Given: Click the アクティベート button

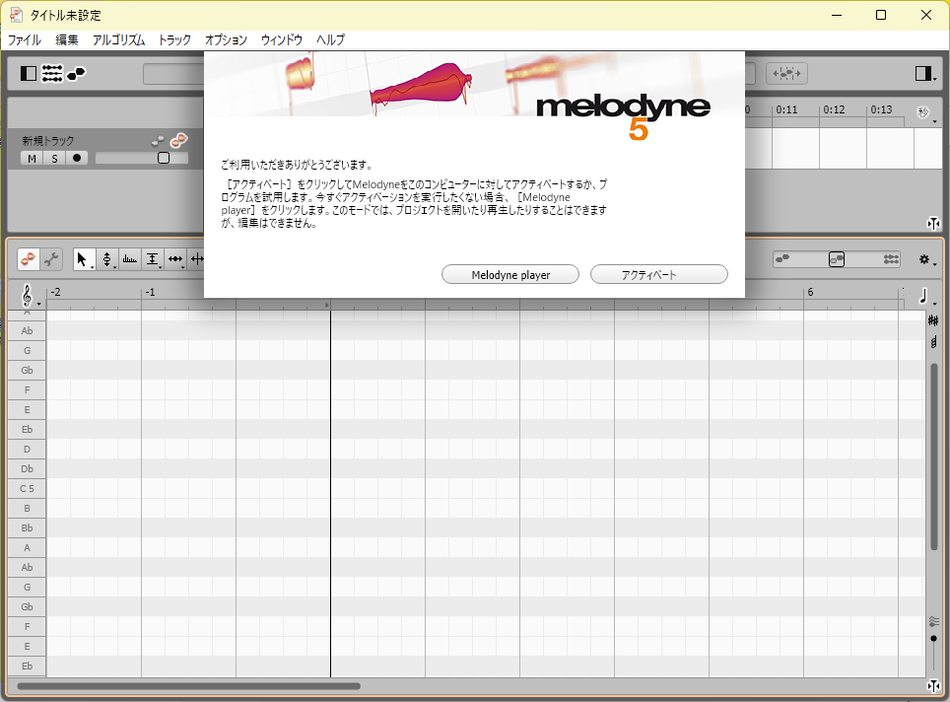Looking at the screenshot, I should click(659, 275).
